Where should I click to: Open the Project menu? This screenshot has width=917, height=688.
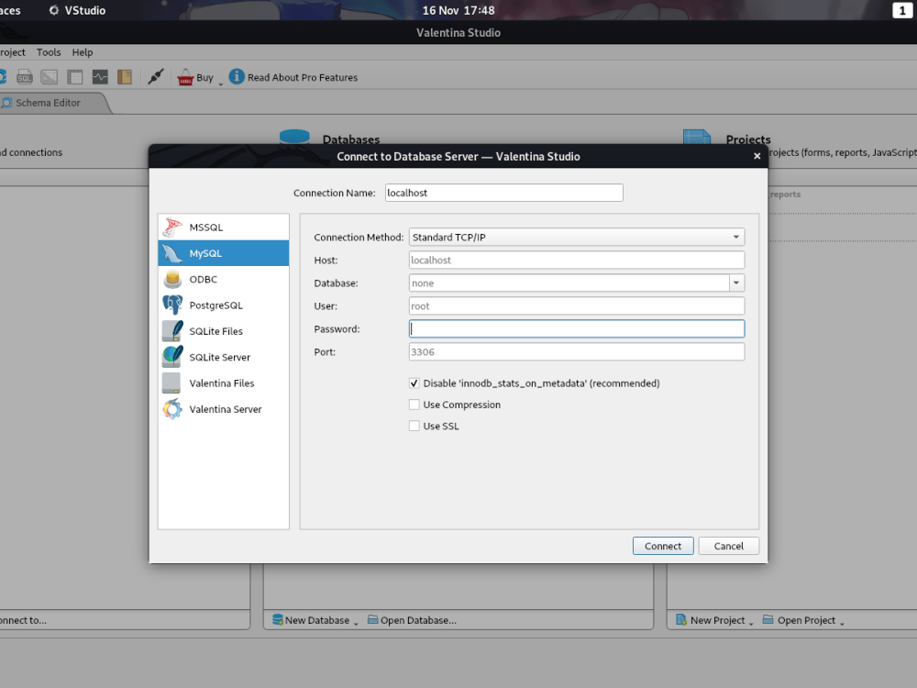pyautogui.click(x=12, y=52)
